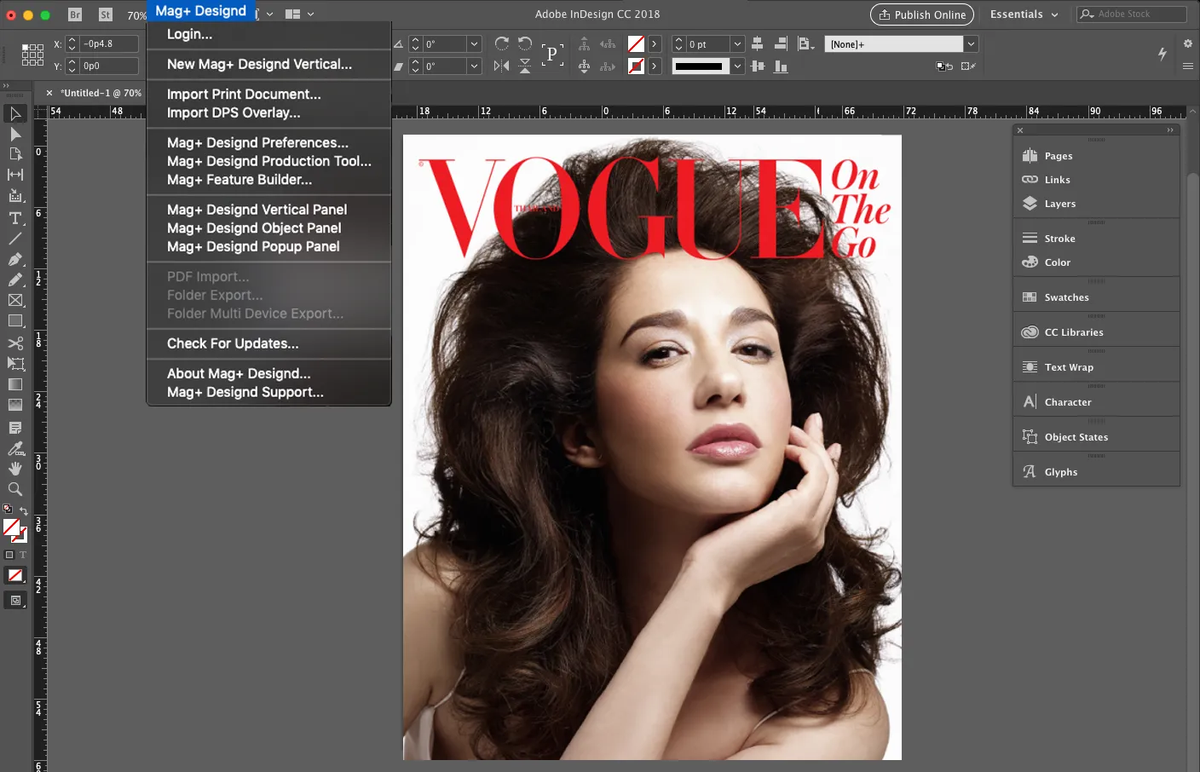
Task: Open stroke type dropdown
Action: tap(738, 66)
